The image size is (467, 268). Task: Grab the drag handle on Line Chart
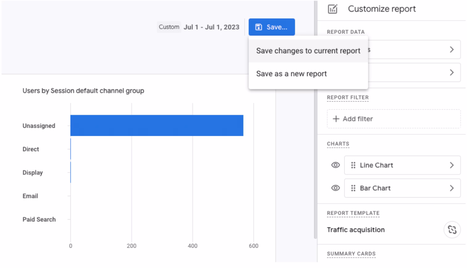pos(353,165)
